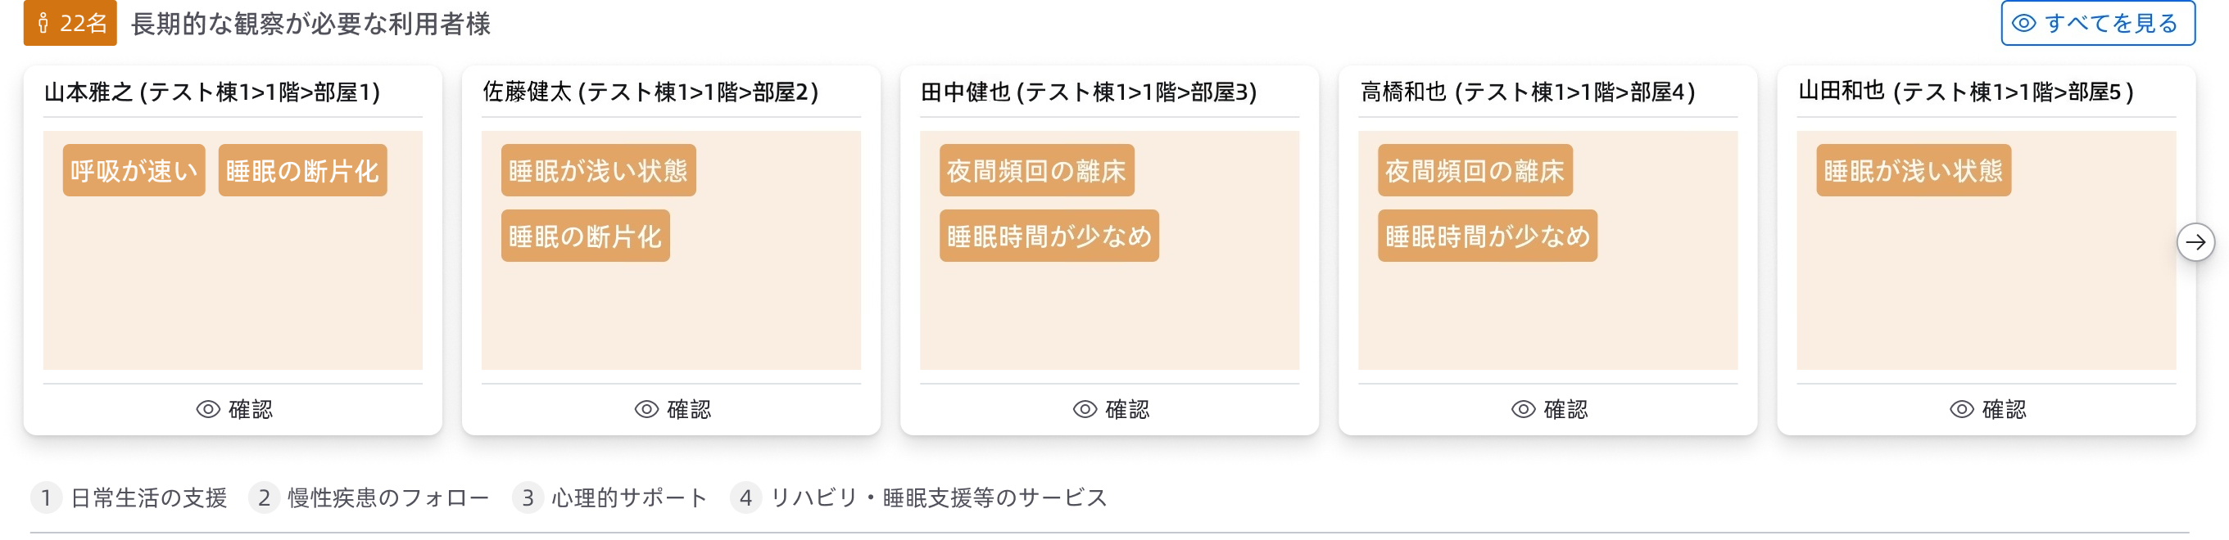
Task: Toggle the 呼吸が速い status tag
Action: 134,170
